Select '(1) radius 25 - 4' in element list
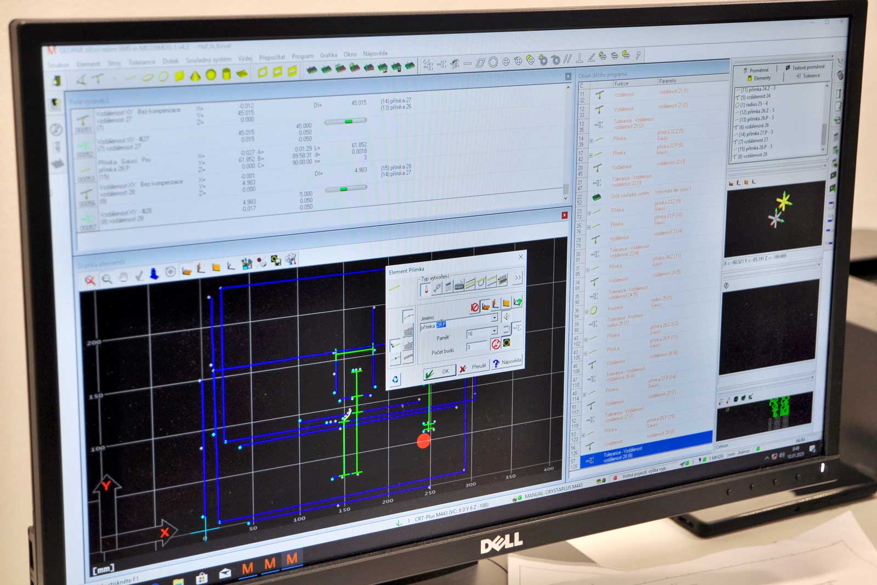877x585 pixels. (x=753, y=104)
